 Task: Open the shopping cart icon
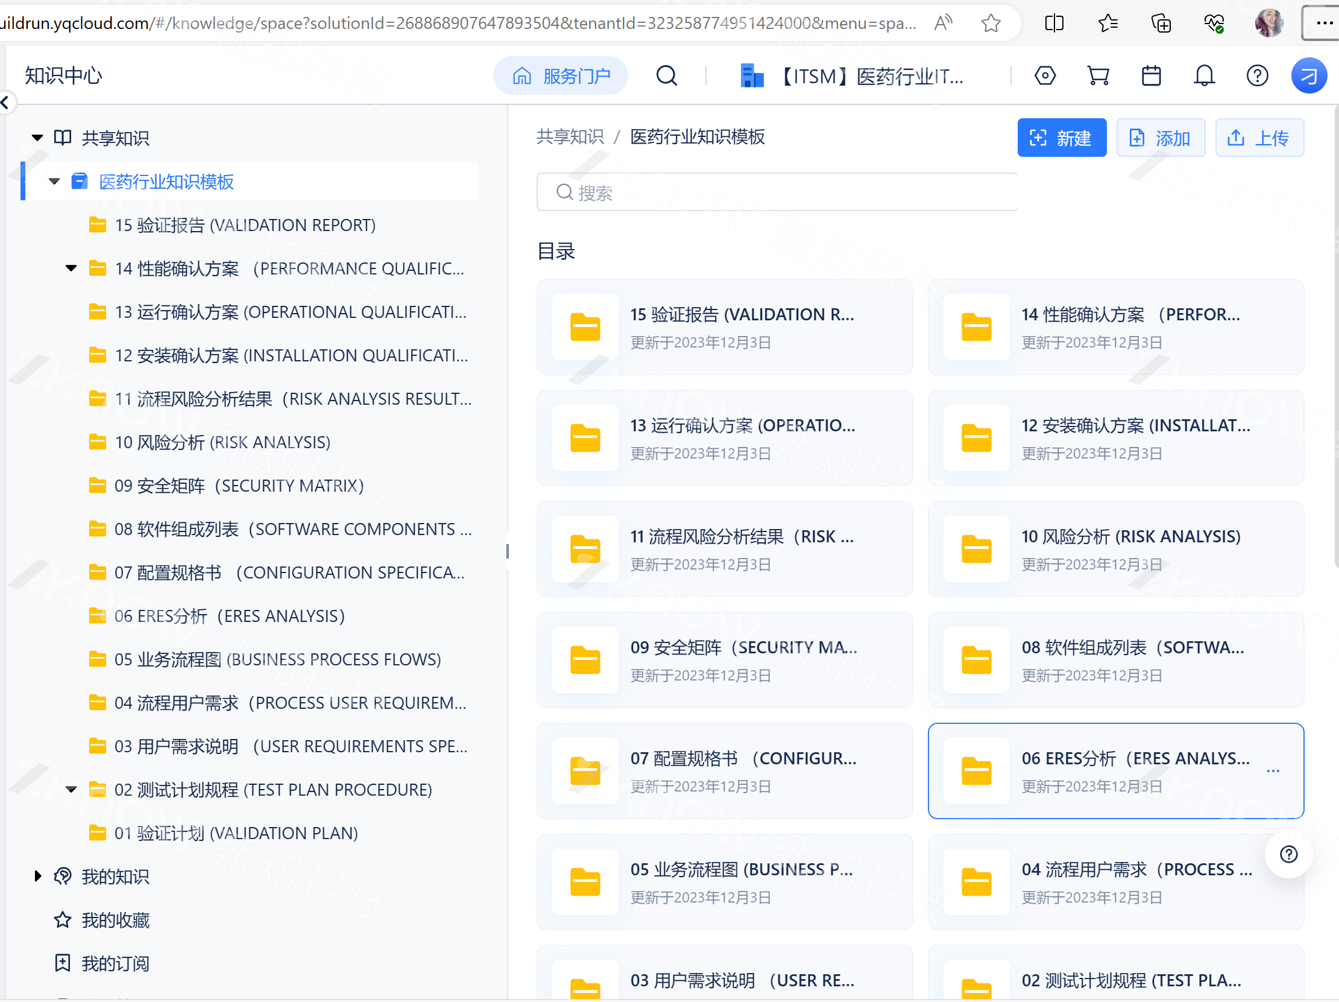[1098, 76]
